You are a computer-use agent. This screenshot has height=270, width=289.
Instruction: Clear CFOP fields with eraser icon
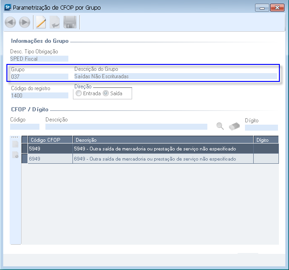click(x=234, y=126)
